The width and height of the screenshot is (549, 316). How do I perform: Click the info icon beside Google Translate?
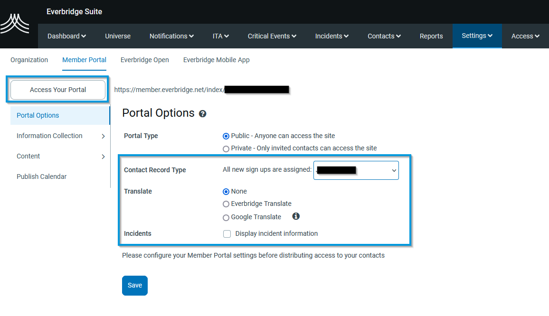pos(296,216)
